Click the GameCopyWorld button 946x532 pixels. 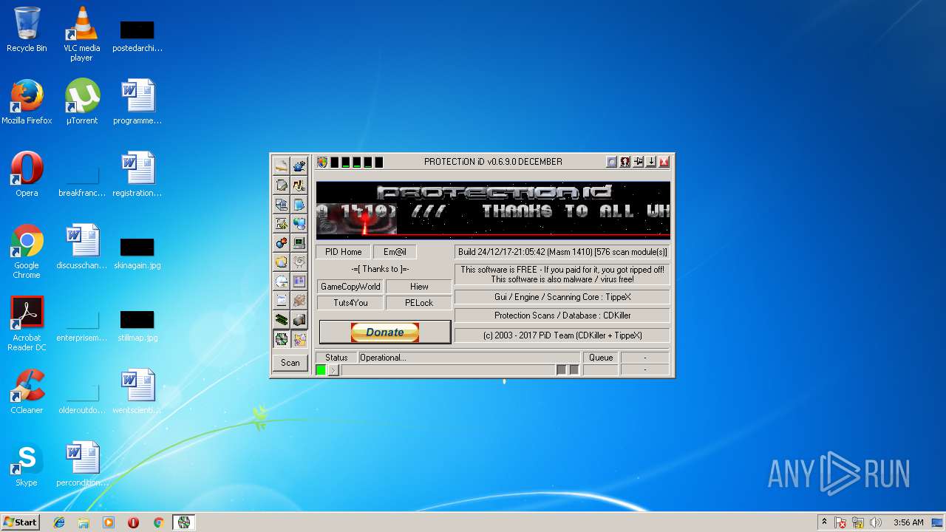(x=350, y=287)
